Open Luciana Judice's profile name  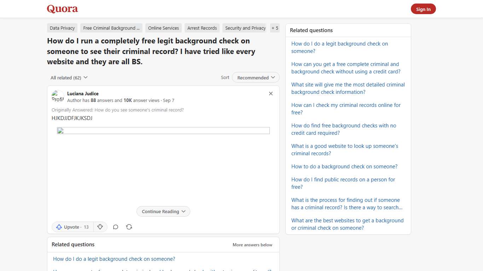(x=83, y=94)
